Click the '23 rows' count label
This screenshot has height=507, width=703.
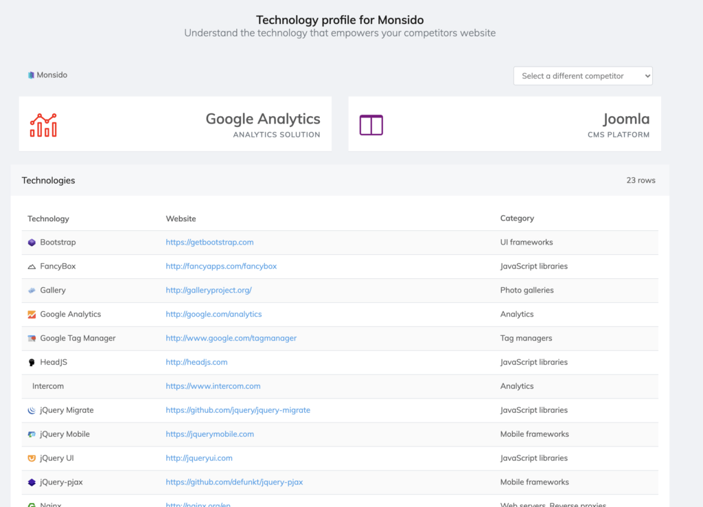click(641, 181)
